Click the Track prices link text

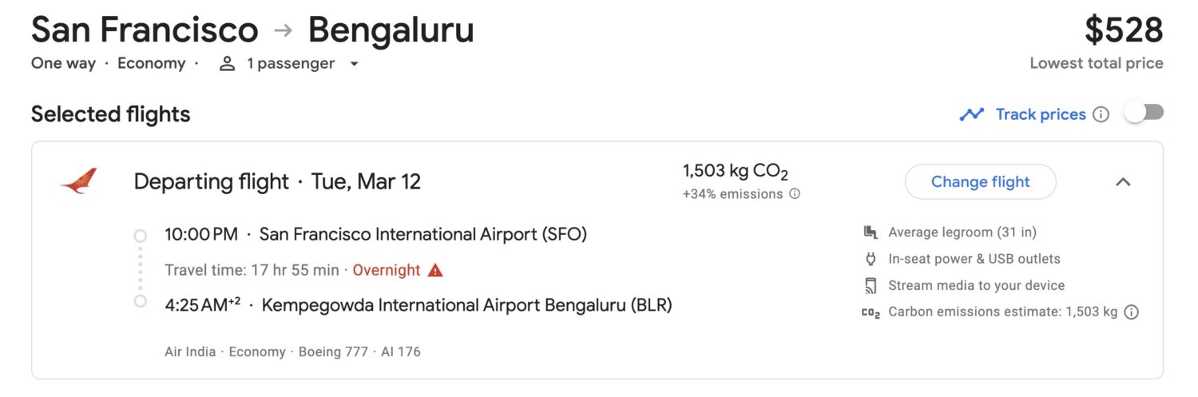pyautogui.click(x=1041, y=114)
